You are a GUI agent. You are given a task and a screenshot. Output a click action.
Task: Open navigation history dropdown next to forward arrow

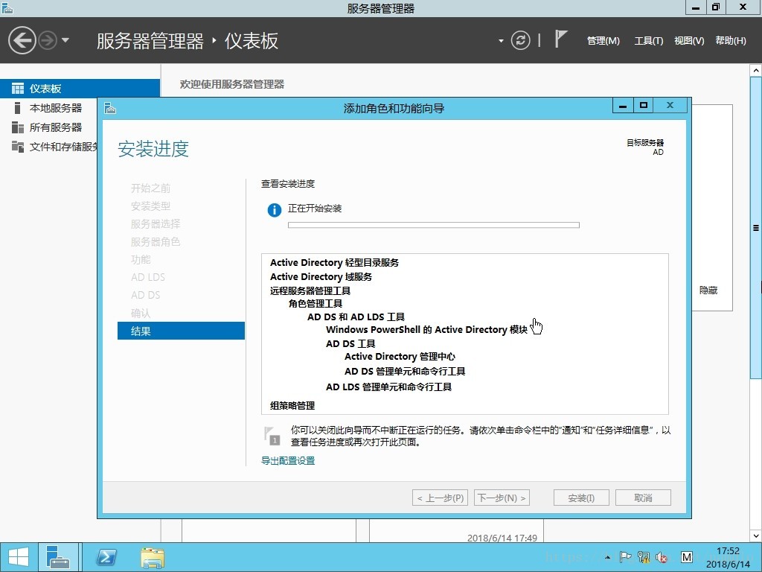[65, 40]
